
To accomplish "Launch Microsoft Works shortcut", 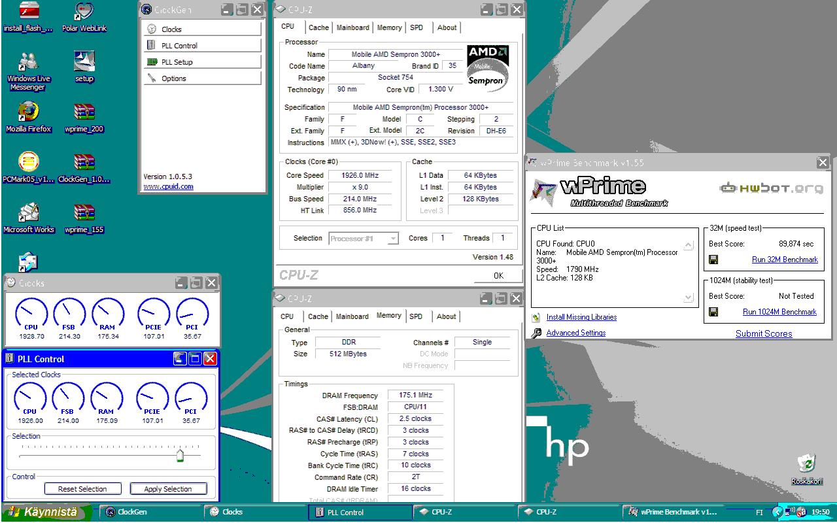I will [28, 218].
